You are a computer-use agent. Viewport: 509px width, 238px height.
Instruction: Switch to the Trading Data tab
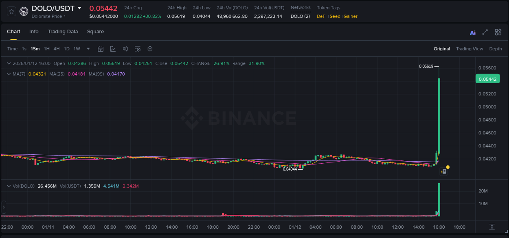(x=63, y=31)
